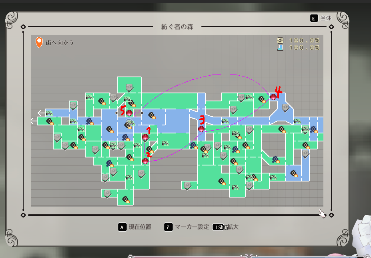Click the A 現在位置 current position button
The image size is (371, 258).
[x=134, y=227]
